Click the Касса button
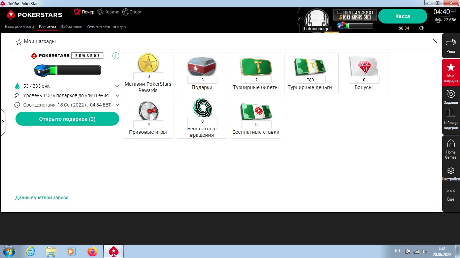The image size is (460, 258). (403, 16)
